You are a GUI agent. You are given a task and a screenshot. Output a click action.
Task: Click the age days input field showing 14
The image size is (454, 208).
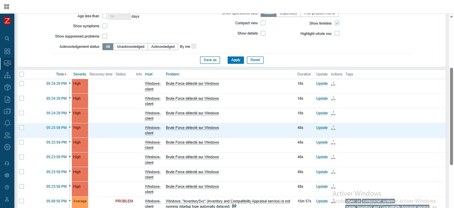(119, 16)
